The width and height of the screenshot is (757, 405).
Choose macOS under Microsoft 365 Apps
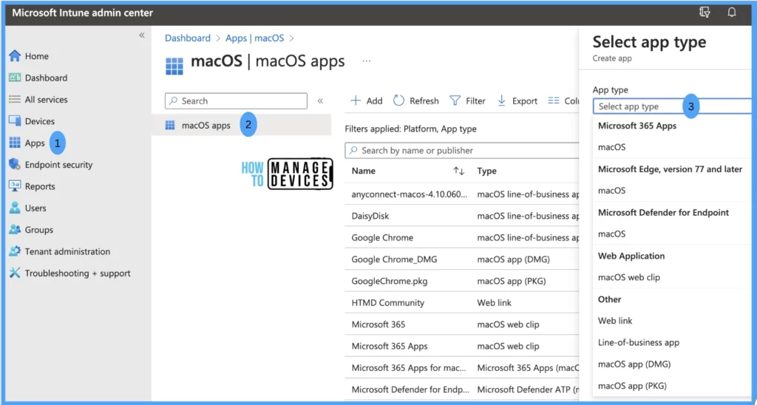tap(611, 147)
